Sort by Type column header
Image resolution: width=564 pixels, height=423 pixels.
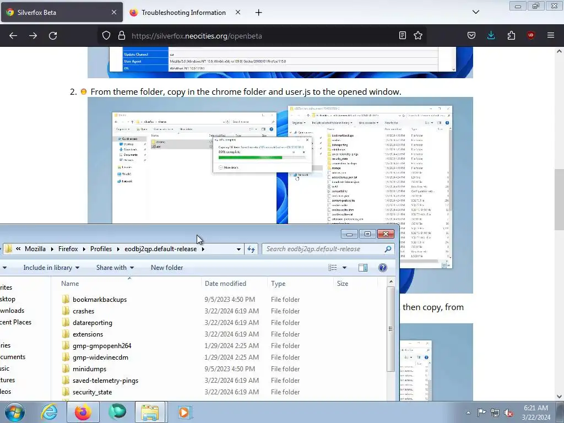pyautogui.click(x=301, y=284)
